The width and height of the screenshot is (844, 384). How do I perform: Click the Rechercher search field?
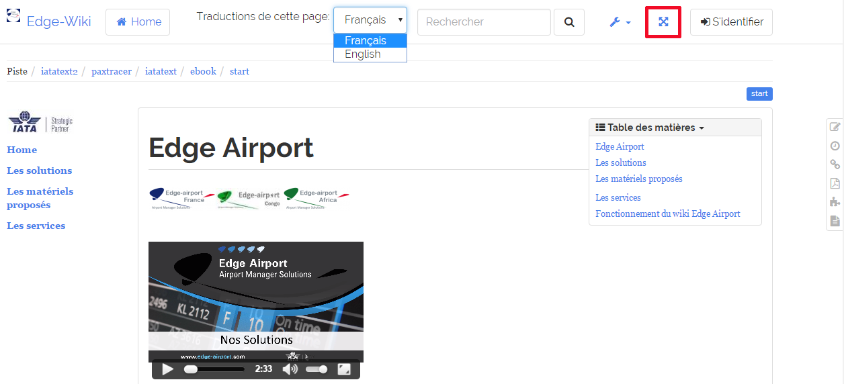[484, 22]
